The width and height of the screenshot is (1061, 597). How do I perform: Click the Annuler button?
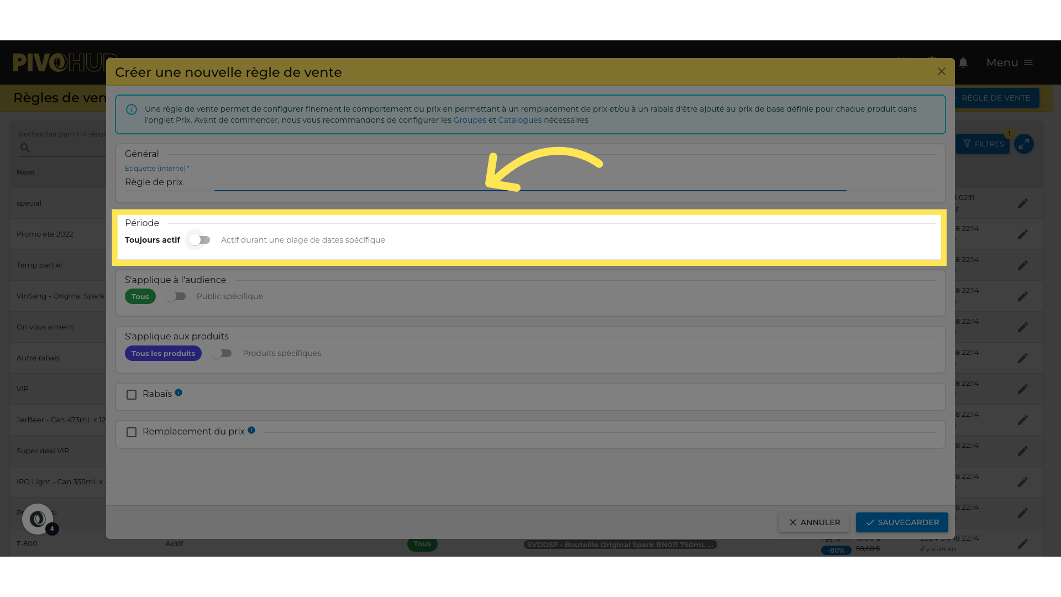pos(814,522)
